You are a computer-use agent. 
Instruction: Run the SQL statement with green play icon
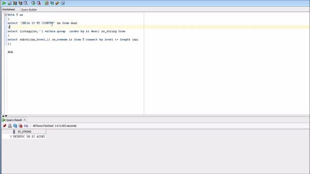(4, 3)
